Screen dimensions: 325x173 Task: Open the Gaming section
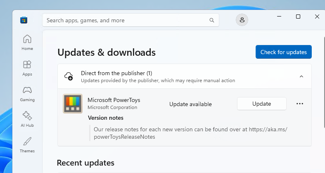(x=27, y=94)
